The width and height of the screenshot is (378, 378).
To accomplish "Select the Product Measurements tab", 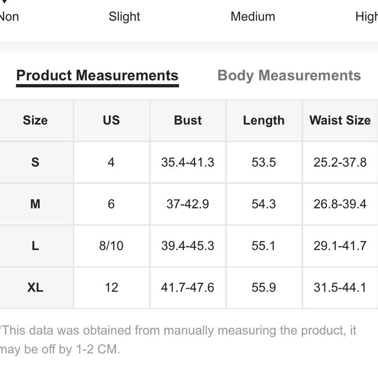I will pos(98,77).
